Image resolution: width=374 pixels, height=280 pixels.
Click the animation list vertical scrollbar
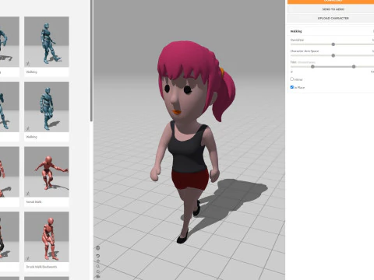coord(91,61)
